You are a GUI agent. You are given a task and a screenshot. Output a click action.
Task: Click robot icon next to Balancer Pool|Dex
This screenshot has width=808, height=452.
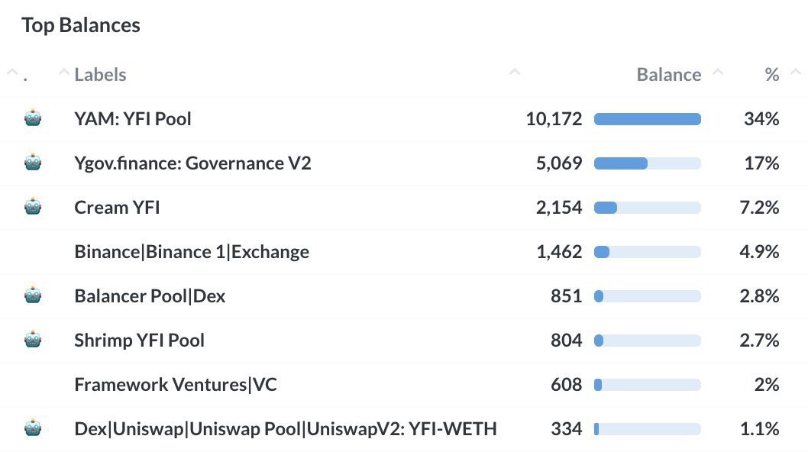coord(33,295)
